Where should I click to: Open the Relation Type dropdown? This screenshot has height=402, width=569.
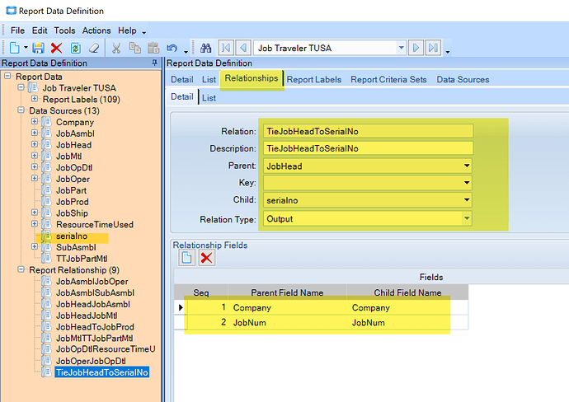pyautogui.click(x=467, y=218)
